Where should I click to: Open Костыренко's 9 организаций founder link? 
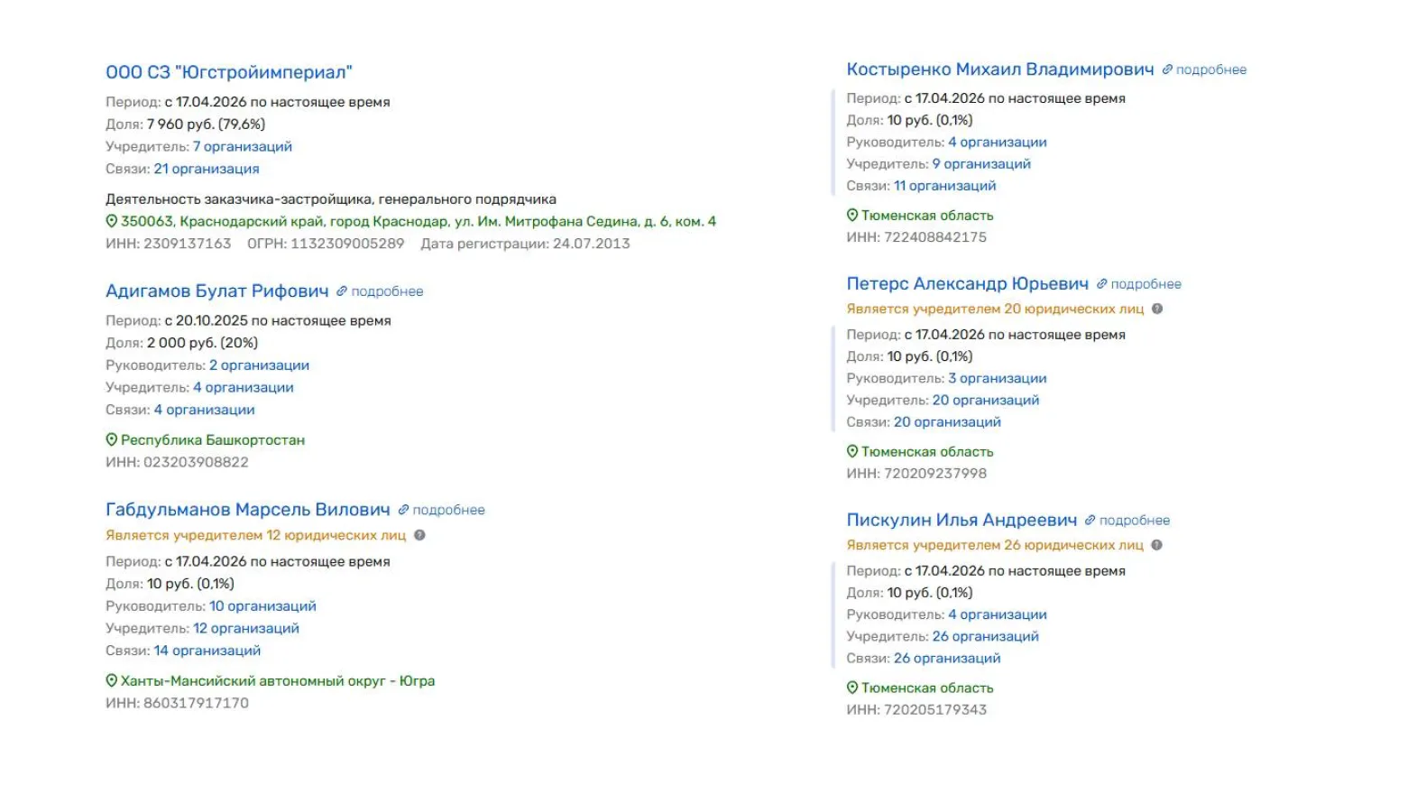982,164
